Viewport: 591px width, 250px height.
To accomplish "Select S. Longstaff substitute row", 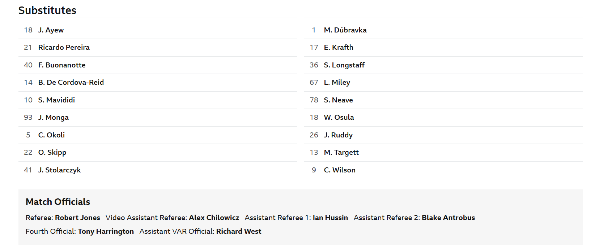I will 443,65.
